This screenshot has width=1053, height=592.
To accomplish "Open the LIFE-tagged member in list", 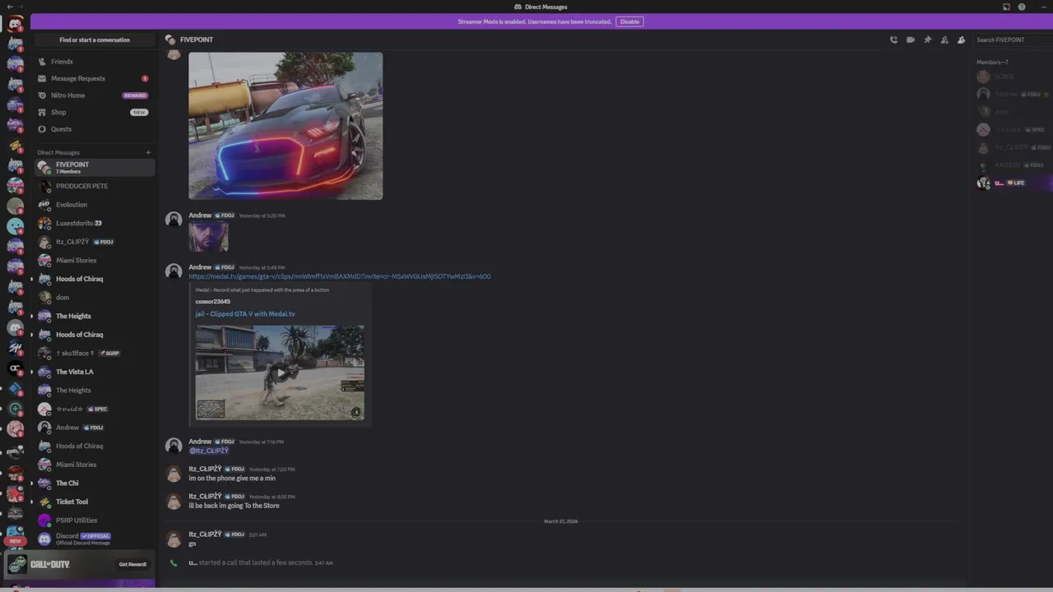I will 1012,183.
